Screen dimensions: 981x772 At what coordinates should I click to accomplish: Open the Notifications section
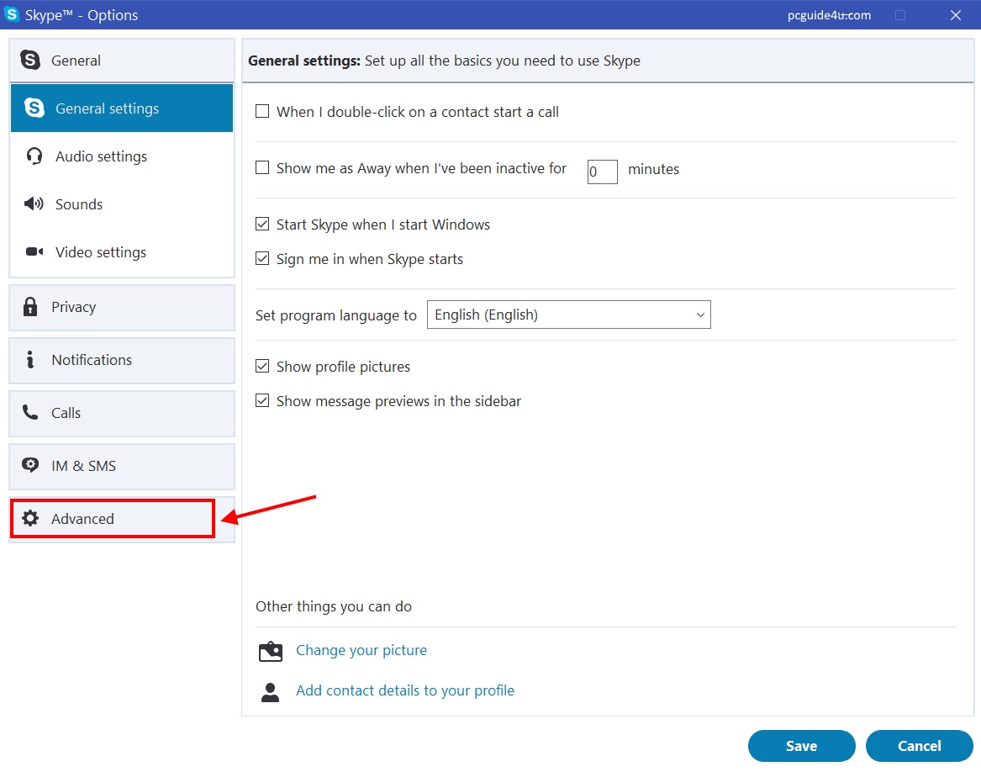122,360
